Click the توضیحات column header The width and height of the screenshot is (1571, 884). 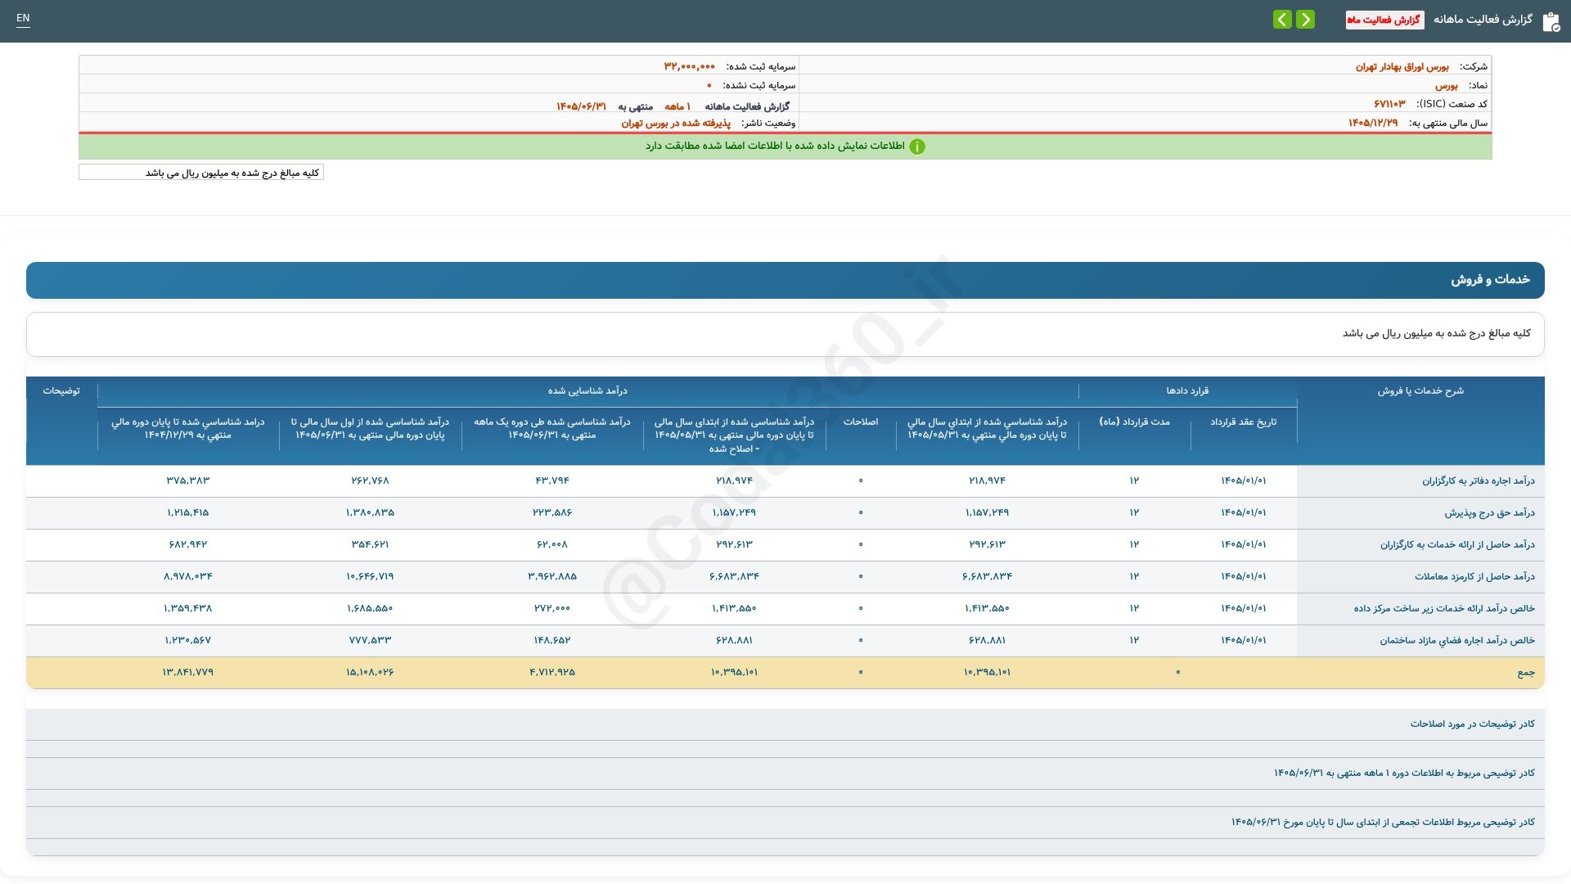pyautogui.click(x=61, y=391)
